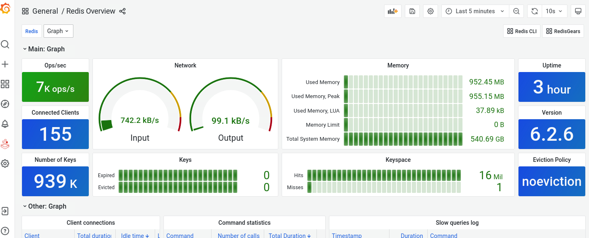Refresh the dashboard with the refresh icon

[535, 11]
